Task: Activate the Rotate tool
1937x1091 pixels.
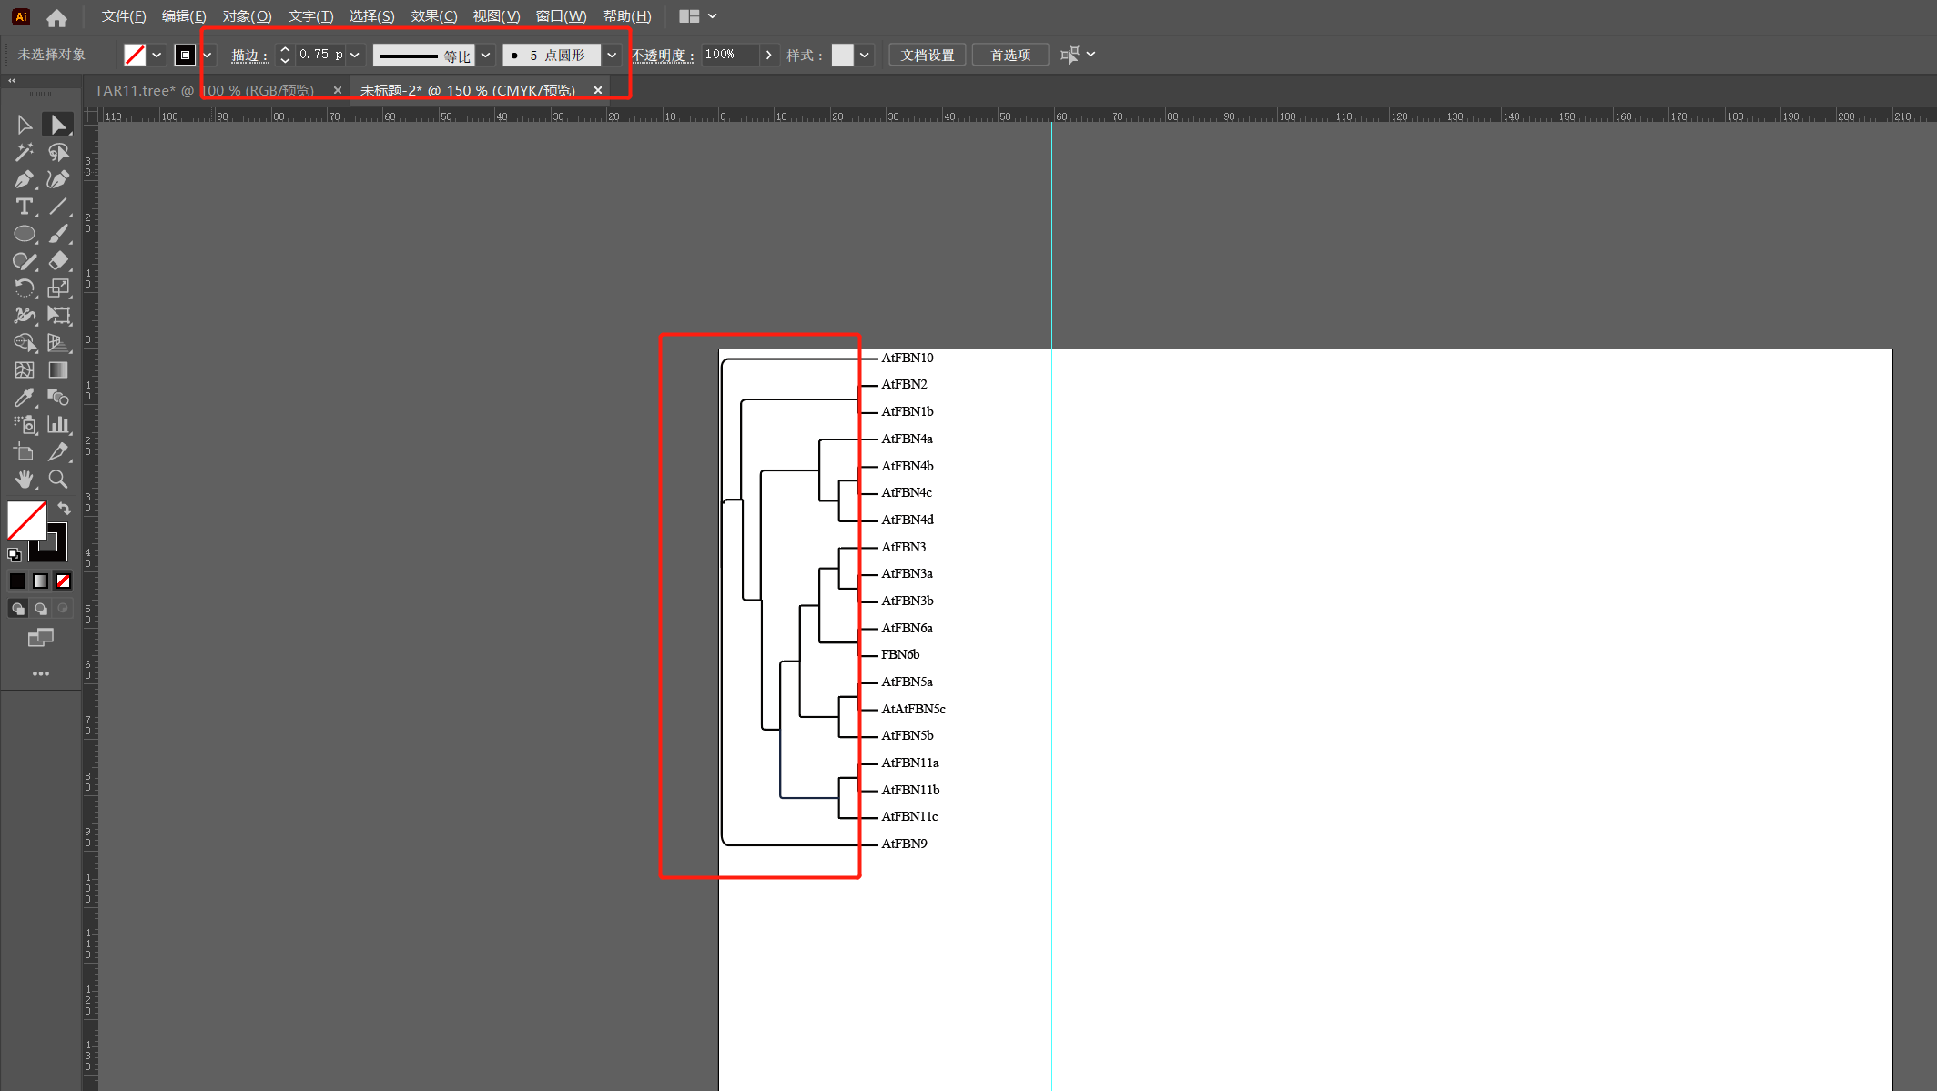Action: (25, 288)
